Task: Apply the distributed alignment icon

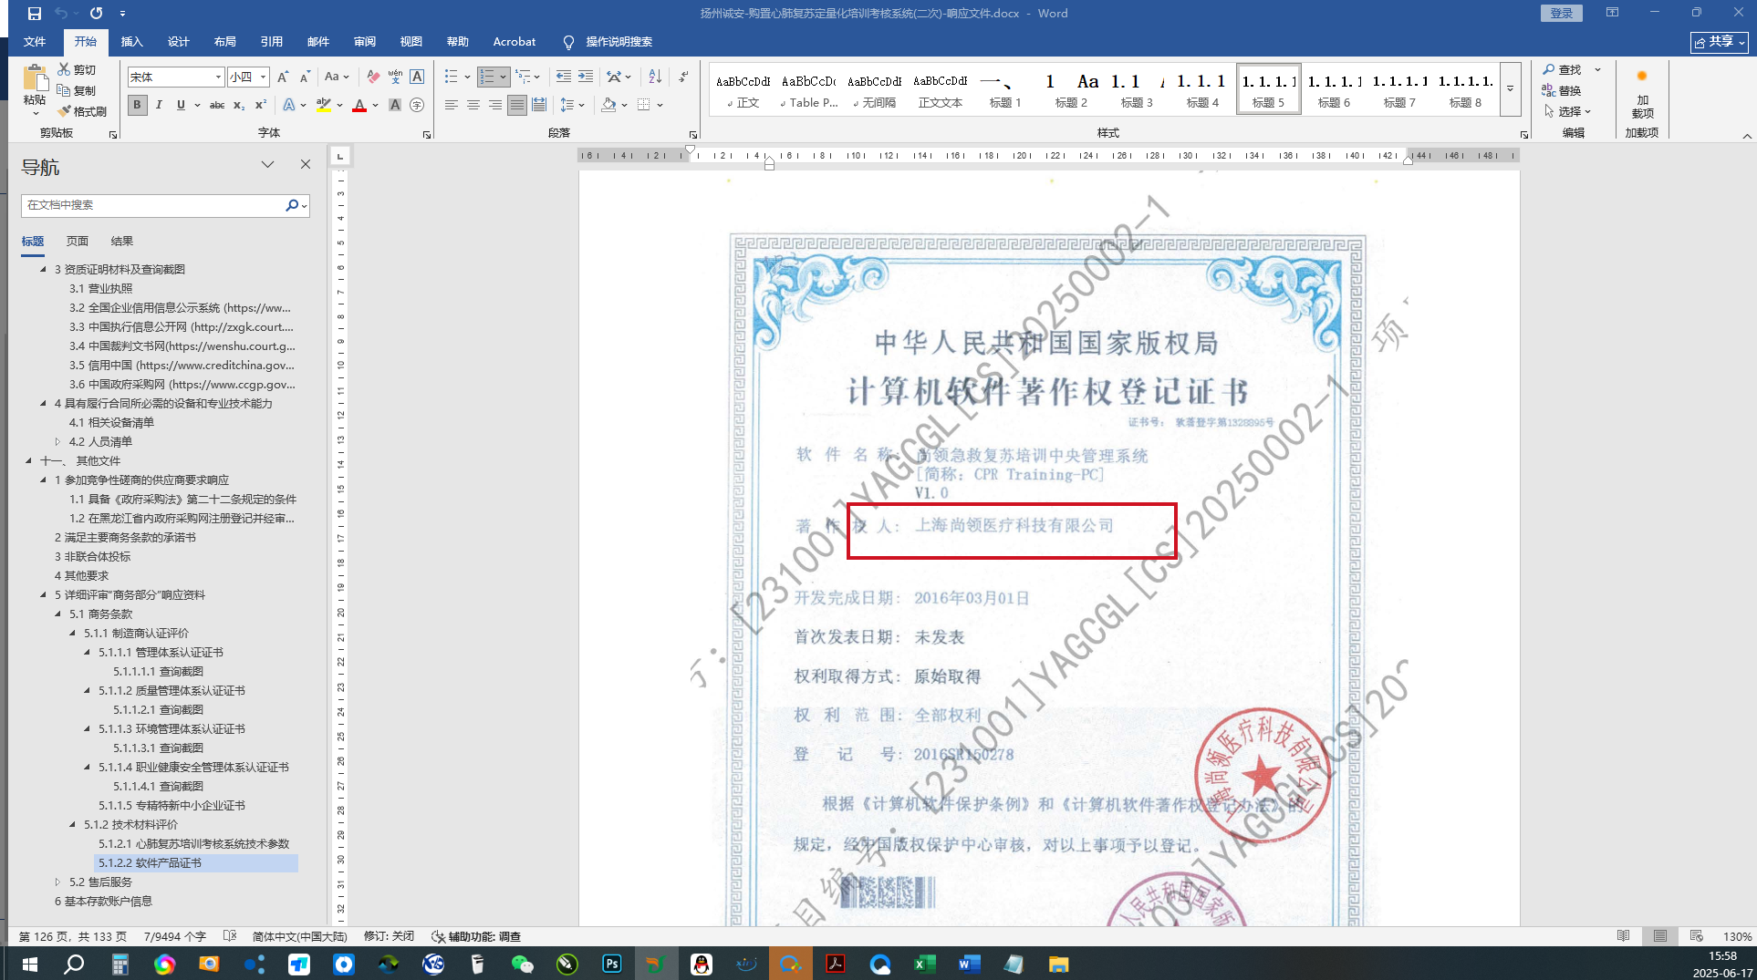Action: [539, 105]
